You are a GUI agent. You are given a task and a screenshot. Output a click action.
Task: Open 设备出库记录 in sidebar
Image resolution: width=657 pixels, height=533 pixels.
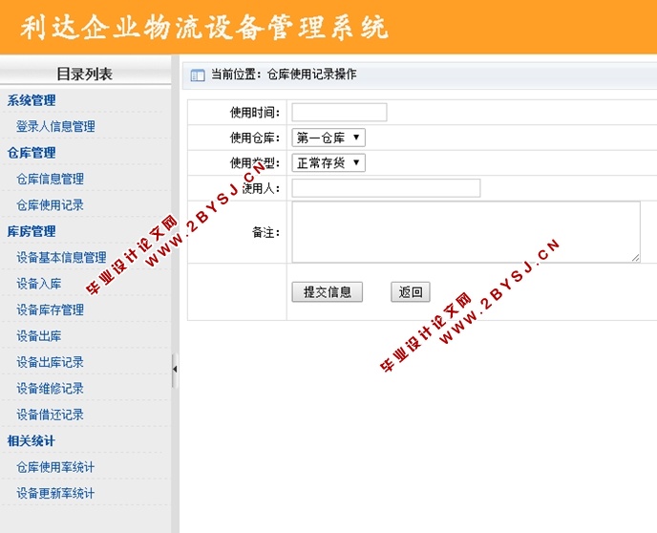[x=50, y=362]
